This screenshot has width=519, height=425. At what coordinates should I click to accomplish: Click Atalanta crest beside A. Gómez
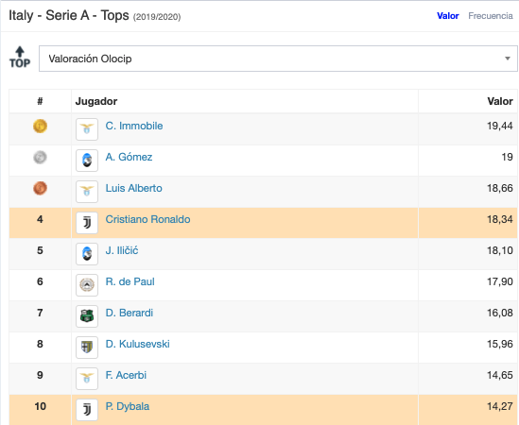[x=87, y=161]
